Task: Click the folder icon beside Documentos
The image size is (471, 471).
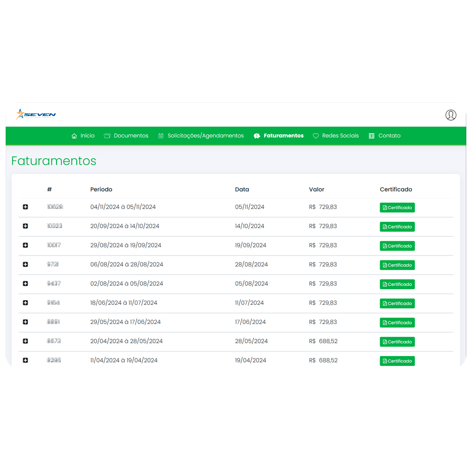Action: click(x=107, y=136)
